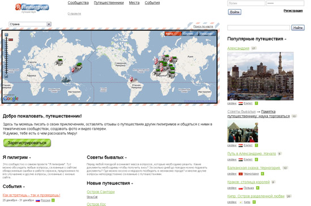Click the Russia flag icon next to Россия
This screenshot has width=311, height=206.
tap(38, 200)
